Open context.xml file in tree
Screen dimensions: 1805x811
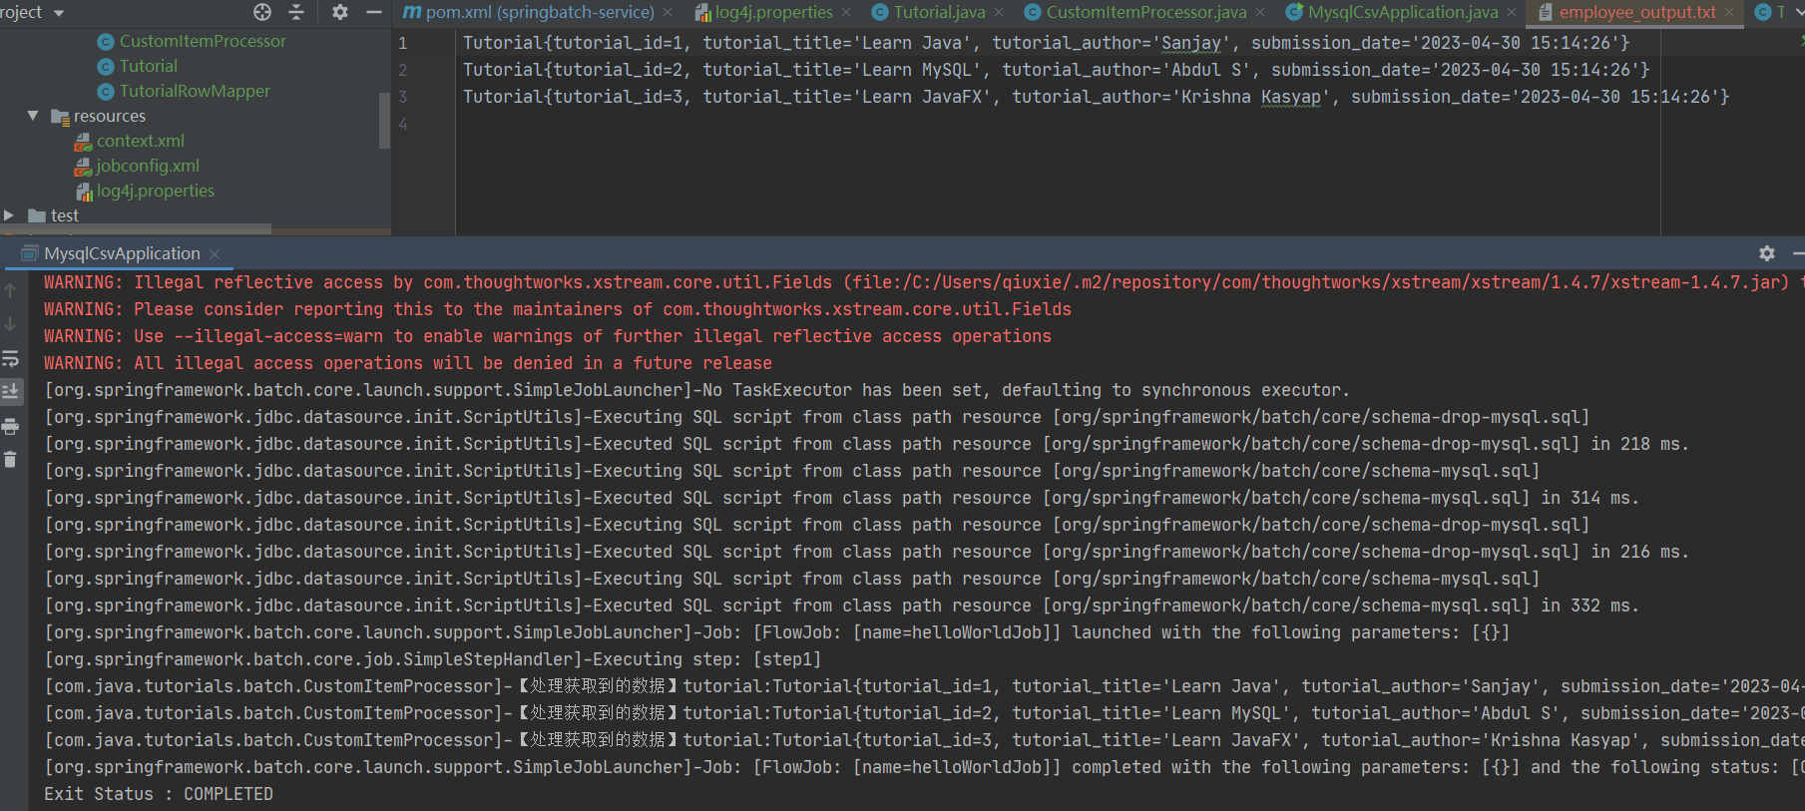pyautogui.click(x=140, y=141)
